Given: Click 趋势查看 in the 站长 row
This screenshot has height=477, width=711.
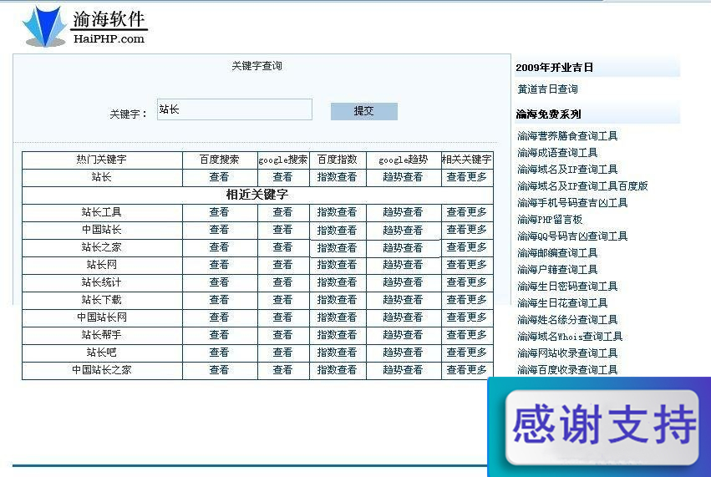Looking at the screenshot, I should point(403,177).
